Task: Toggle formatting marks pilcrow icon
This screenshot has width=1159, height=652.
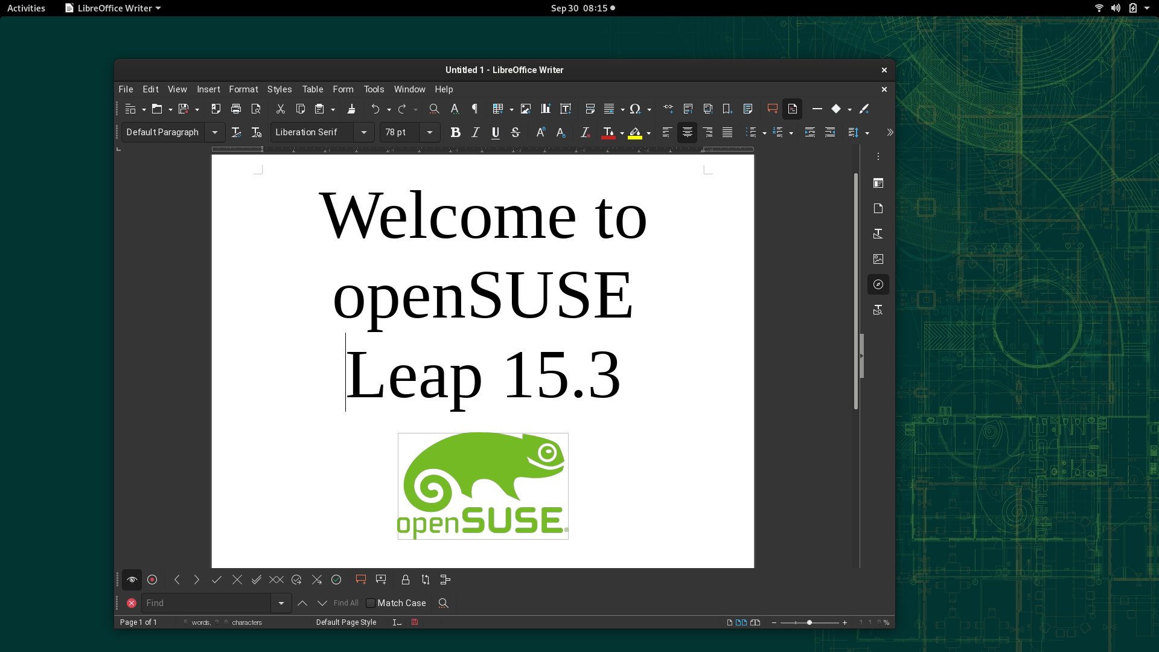Action: [x=474, y=109]
